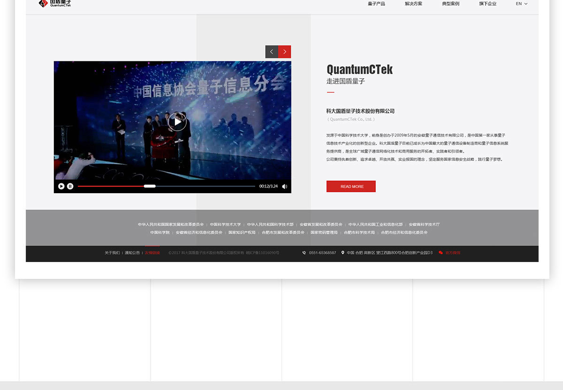Screen dimensions: 563x390
Task: Open the 通知公告 footer link
Action: 132,253
